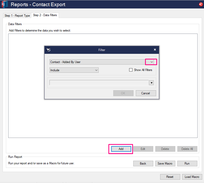Go Back to the previous step
Screen dimensions: 204x183
click(x=143, y=164)
